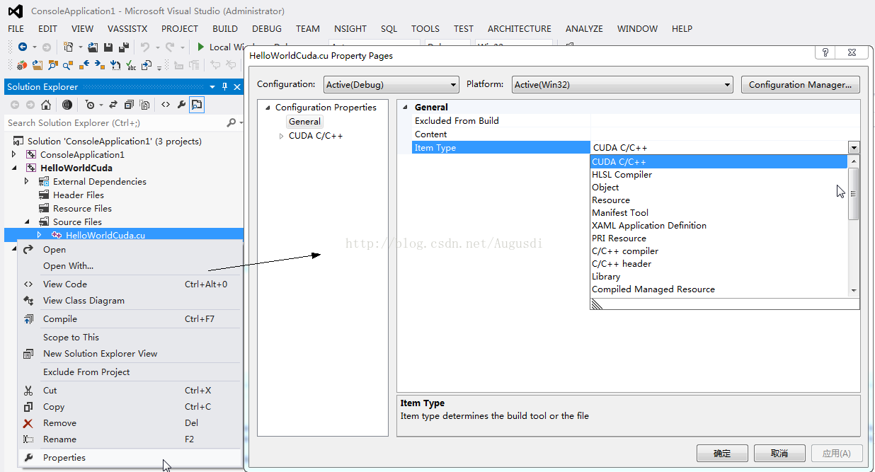Screen dimensions: 875x472
Task: Open the Solution Explorer window position dropdown
Action: tap(212, 87)
